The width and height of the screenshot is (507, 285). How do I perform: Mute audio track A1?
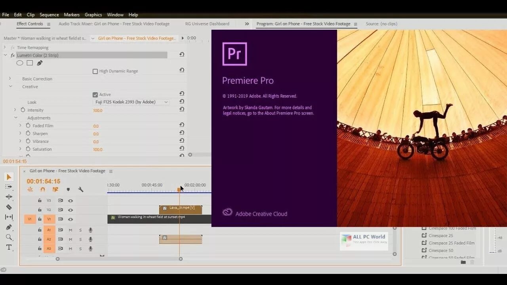pos(71,230)
